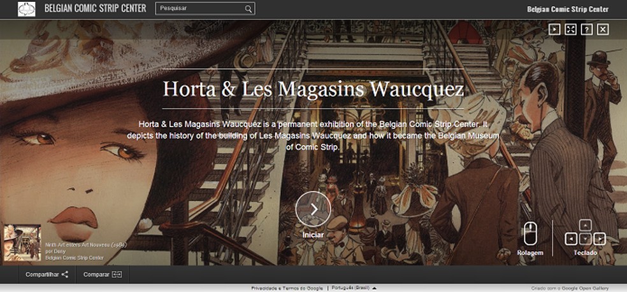Focus the Pesquisar search field
This screenshot has width=627, height=292.
205,8
